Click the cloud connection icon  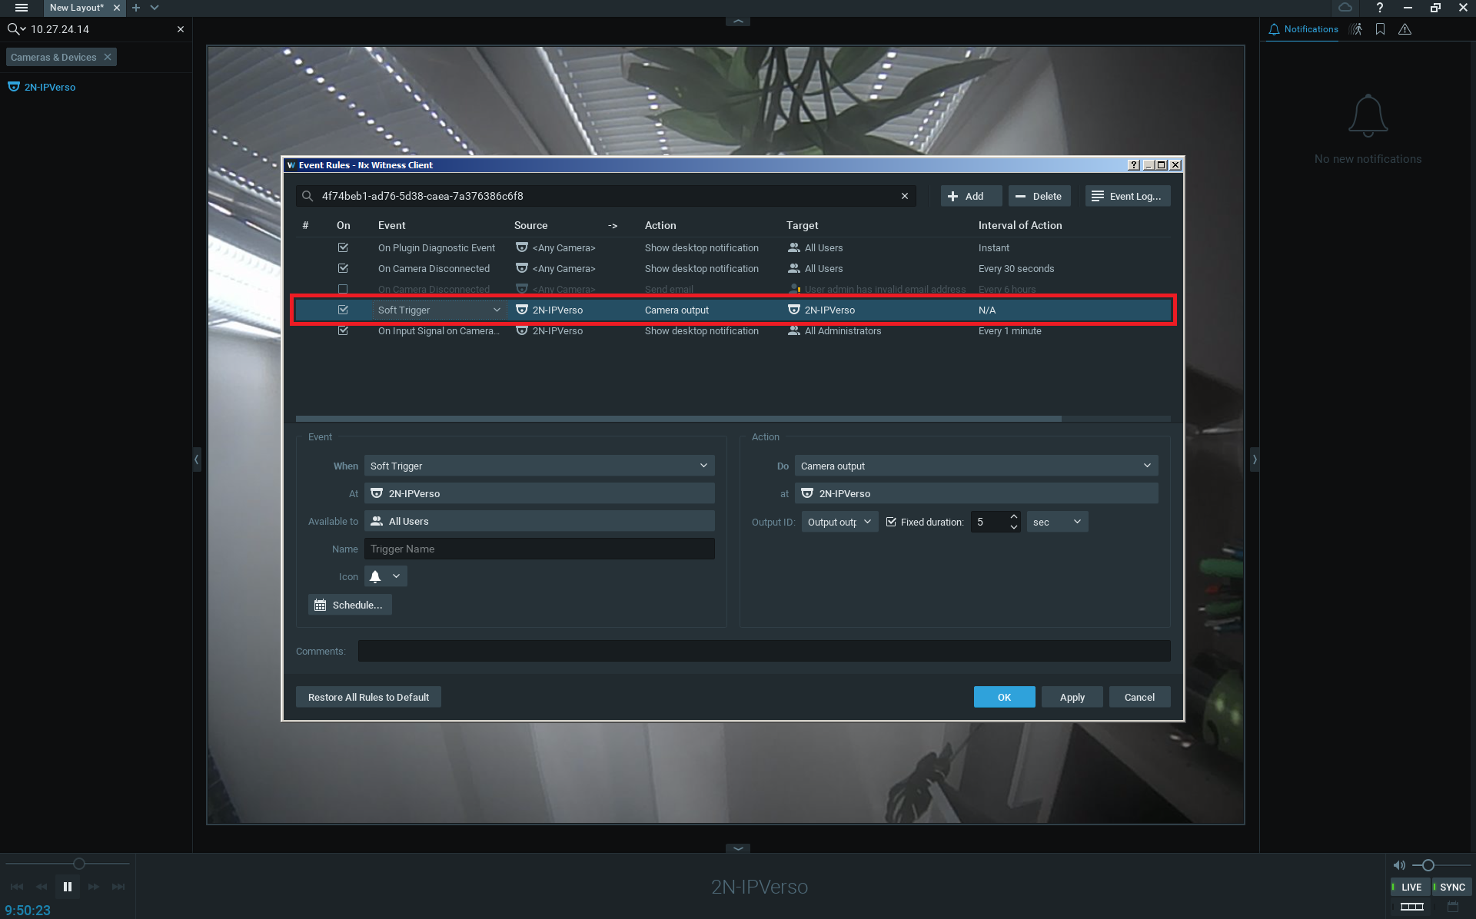click(1345, 8)
